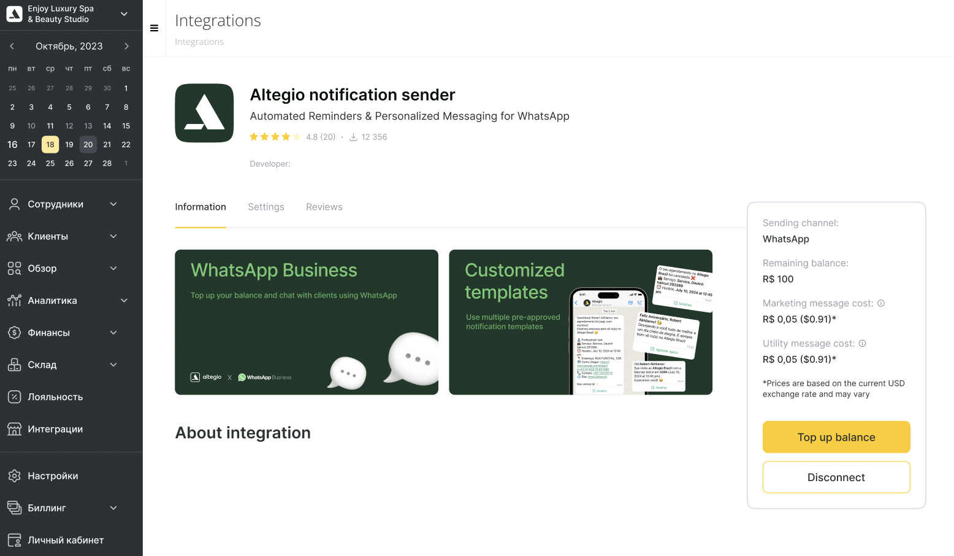Click the Altegio notification sender title

[353, 95]
